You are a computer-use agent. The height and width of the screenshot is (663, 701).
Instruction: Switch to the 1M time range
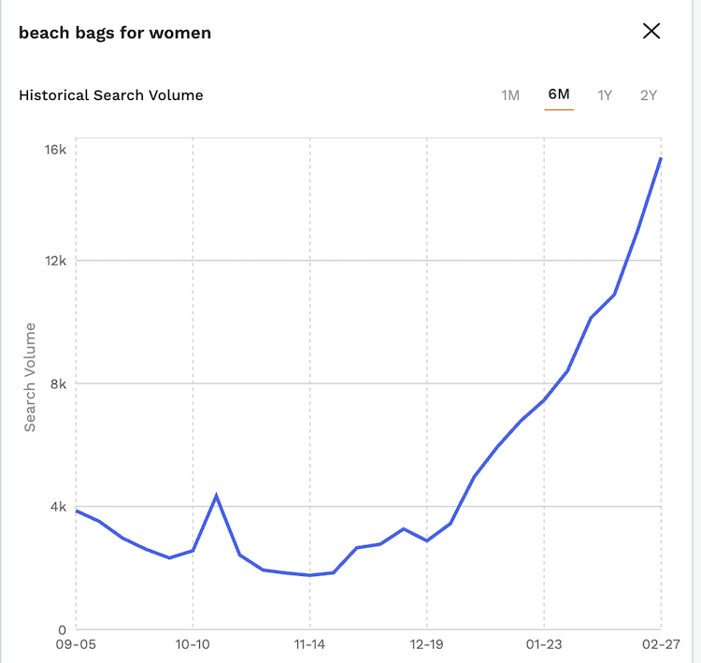tap(509, 95)
